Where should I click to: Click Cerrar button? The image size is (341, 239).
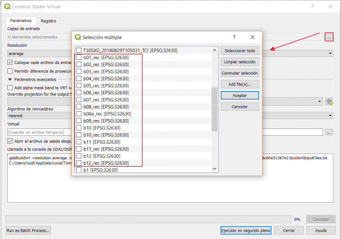click(289, 231)
